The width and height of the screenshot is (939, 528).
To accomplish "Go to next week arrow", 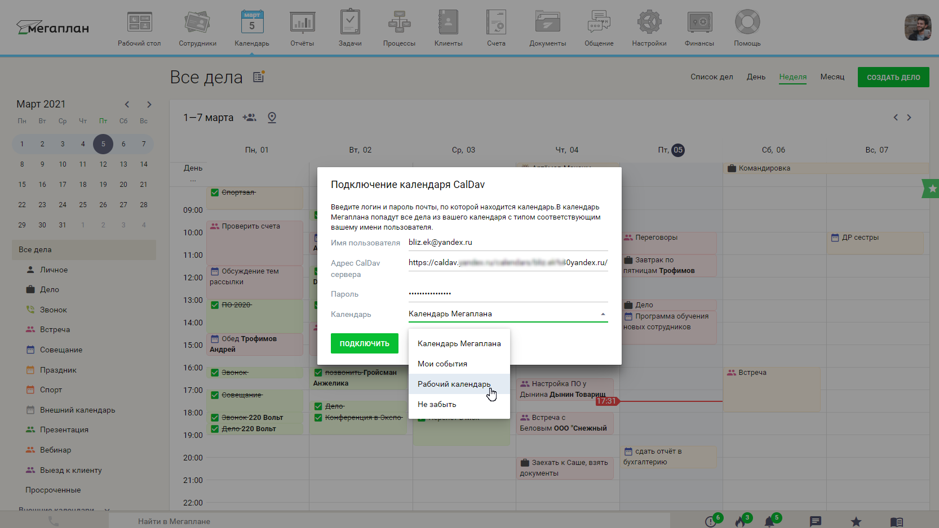I will [909, 118].
